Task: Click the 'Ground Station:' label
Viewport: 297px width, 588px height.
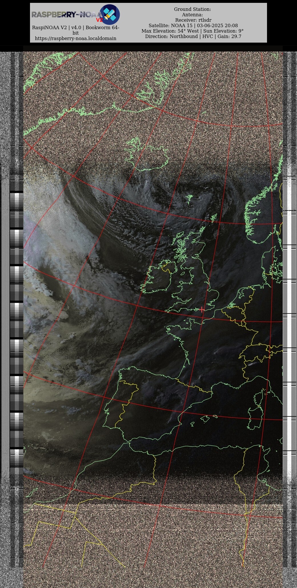Action: (x=192, y=9)
